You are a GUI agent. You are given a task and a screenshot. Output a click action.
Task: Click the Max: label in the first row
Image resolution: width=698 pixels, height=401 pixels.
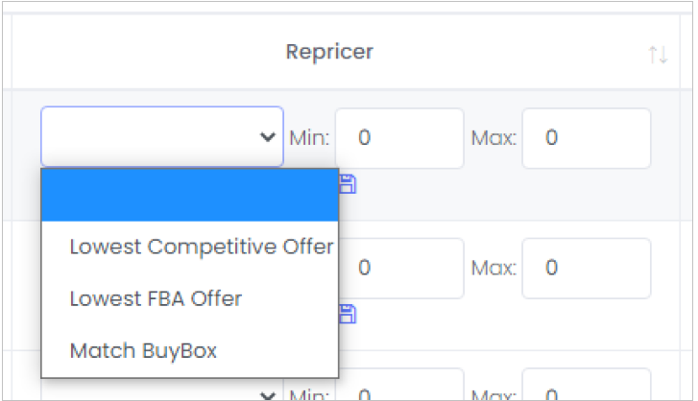click(494, 138)
